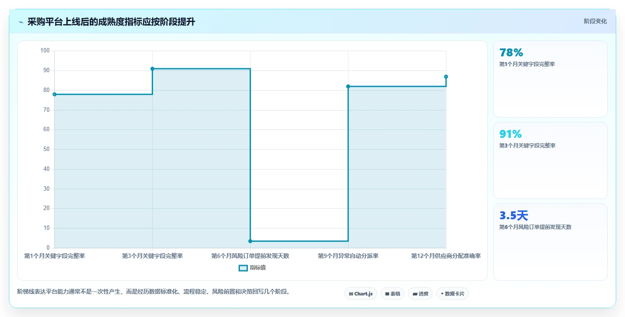Click the last data point at 87
Viewport: 625px width, 317px height.
(446, 77)
